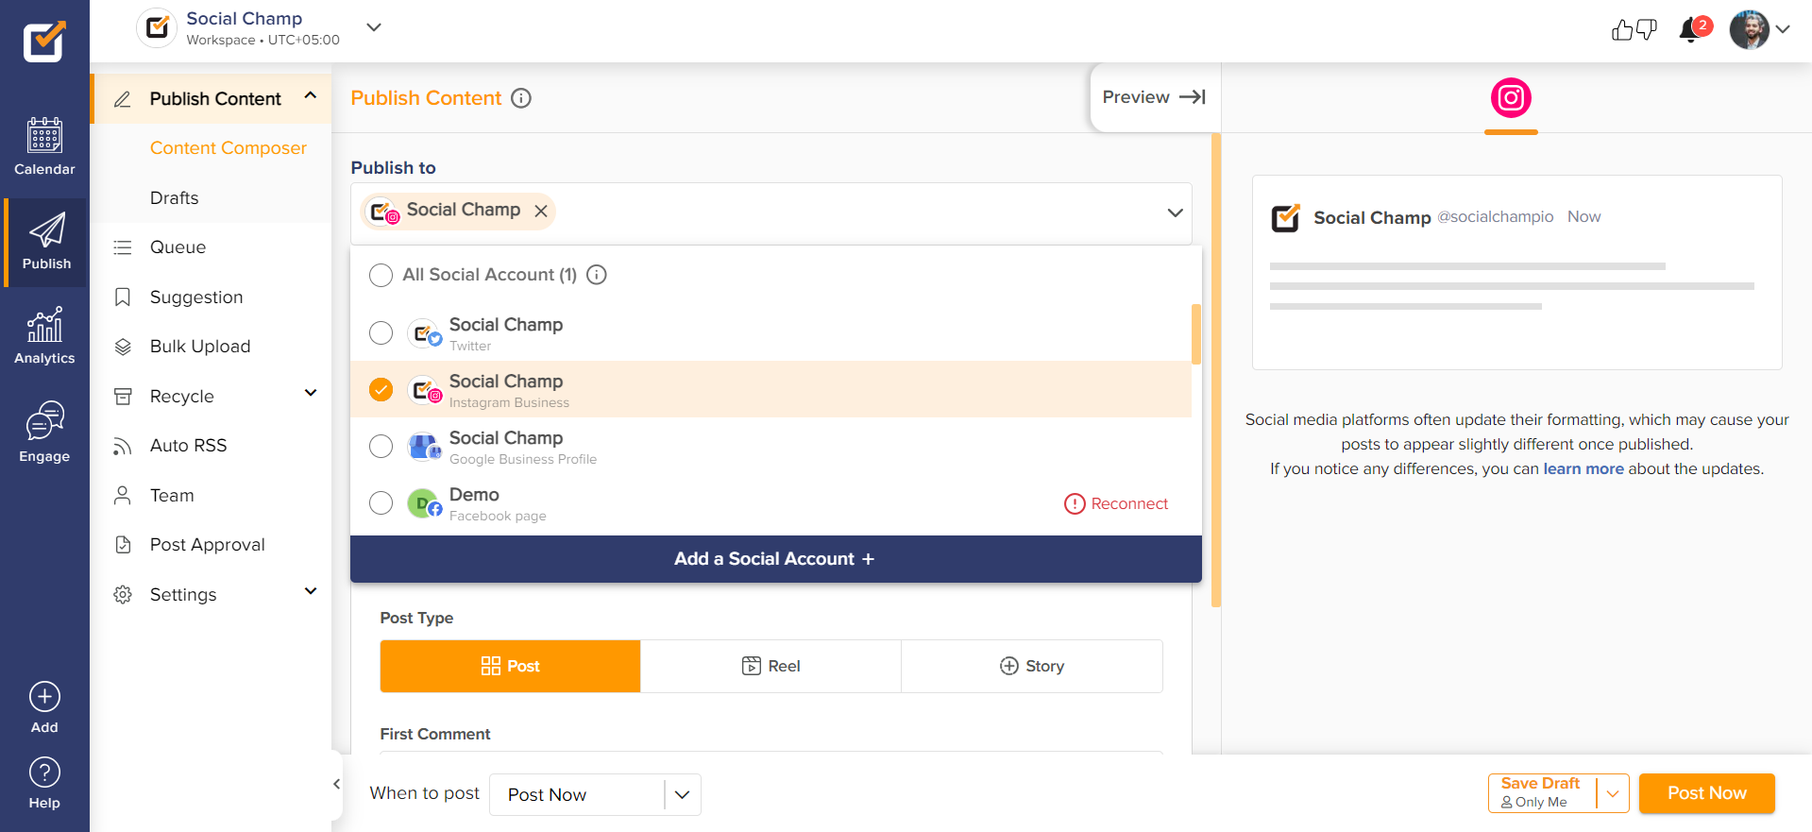Collapse the Publish Content menu chevron
Image resolution: width=1812 pixels, height=832 pixels.
(311, 96)
